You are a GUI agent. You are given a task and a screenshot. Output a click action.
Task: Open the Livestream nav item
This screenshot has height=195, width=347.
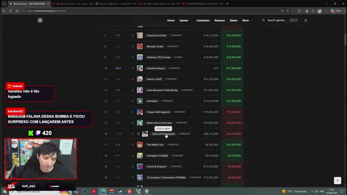pyautogui.click(x=203, y=20)
